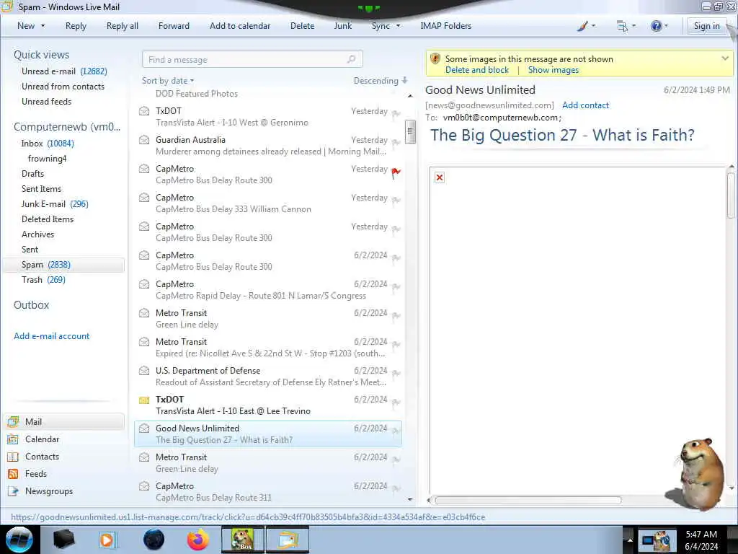Select Unread e-mail quick view
This screenshot has height=554, width=738.
click(64, 71)
